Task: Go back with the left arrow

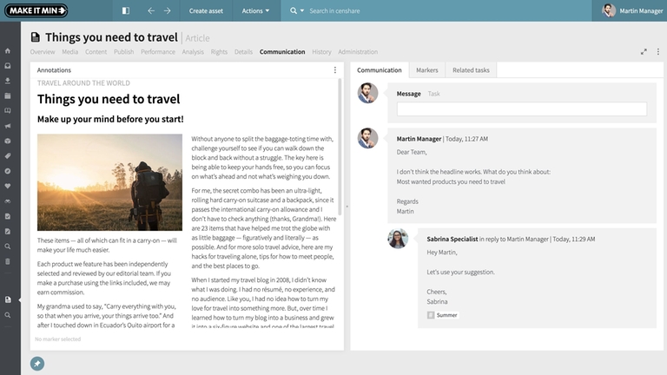Action: click(x=151, y=10)
